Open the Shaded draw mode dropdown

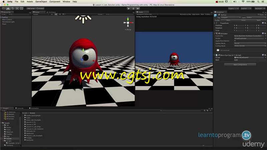[x=41, y=14]
